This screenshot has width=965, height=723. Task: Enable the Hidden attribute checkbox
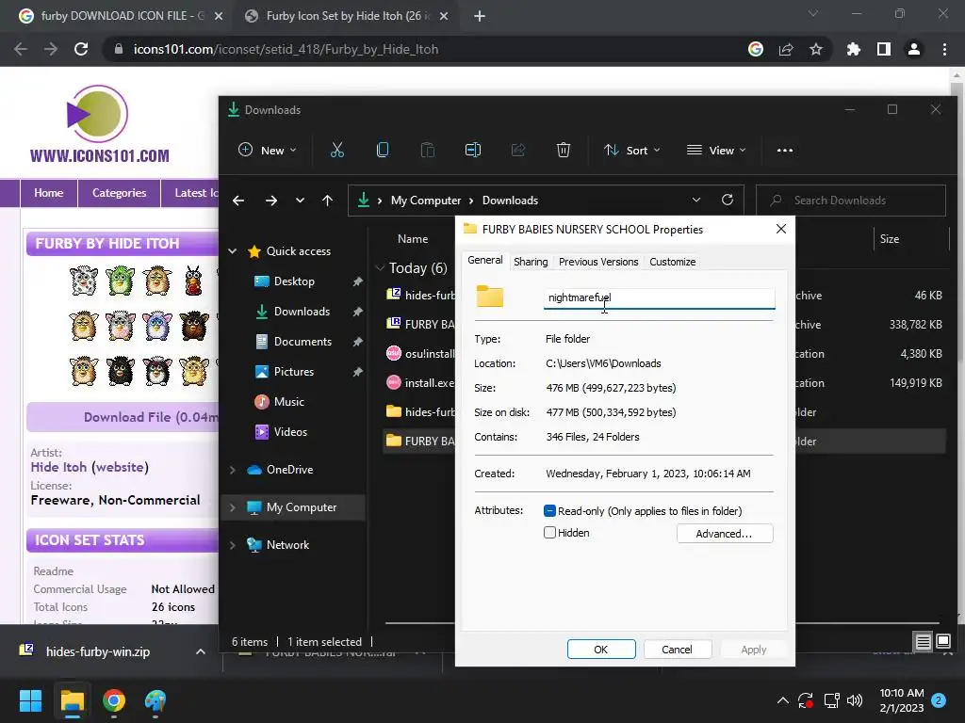(x=549, y=533)
